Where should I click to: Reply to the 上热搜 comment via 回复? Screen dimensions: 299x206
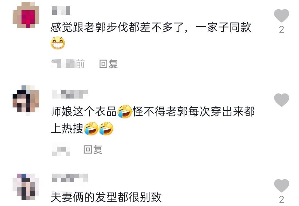pos(93,150)
